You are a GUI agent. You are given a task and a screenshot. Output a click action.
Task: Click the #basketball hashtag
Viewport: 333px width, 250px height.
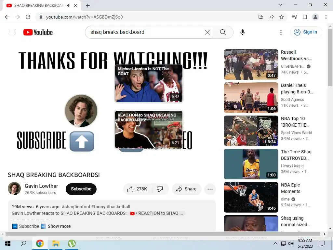coord(118,207)
